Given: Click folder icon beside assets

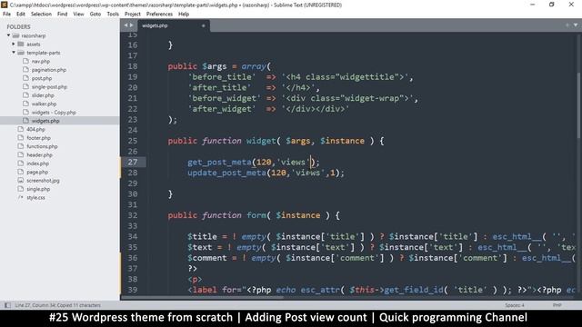Looking at the screenshot, I should pos(21,45).
